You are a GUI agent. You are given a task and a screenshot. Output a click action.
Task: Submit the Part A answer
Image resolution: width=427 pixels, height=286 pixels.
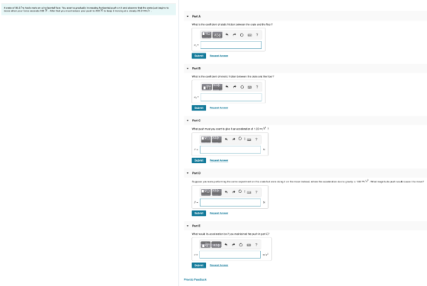tap(199, 56)
